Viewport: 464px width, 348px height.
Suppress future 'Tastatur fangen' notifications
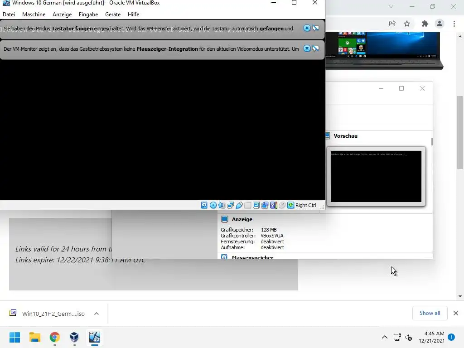(316, 28)
